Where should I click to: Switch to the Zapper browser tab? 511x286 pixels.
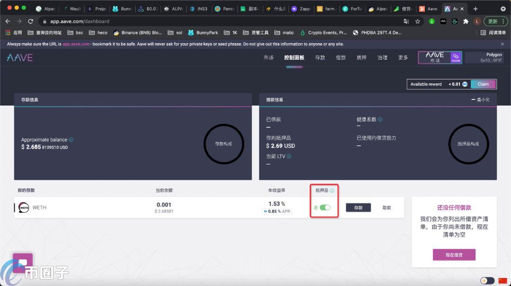301,9
